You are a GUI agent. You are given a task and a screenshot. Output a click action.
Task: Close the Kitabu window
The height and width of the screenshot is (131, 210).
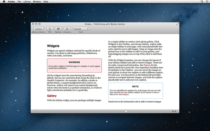(33, 24)
